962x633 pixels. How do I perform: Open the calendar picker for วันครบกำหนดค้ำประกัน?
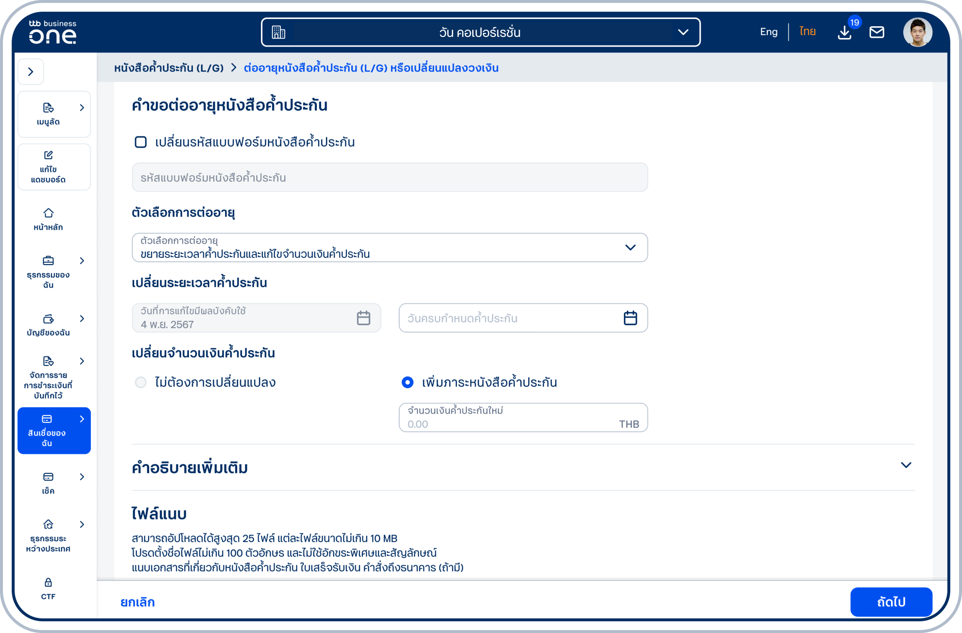coord(630,318)
